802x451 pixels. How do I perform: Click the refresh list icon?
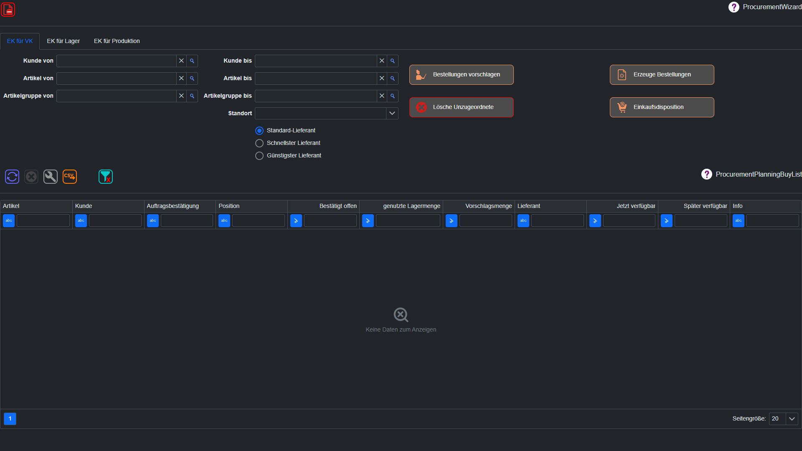coord(12,177)
